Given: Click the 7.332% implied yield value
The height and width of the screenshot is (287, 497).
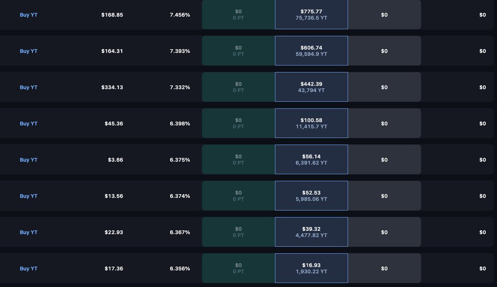Looking at the screenshot, I should coord(180,87).
